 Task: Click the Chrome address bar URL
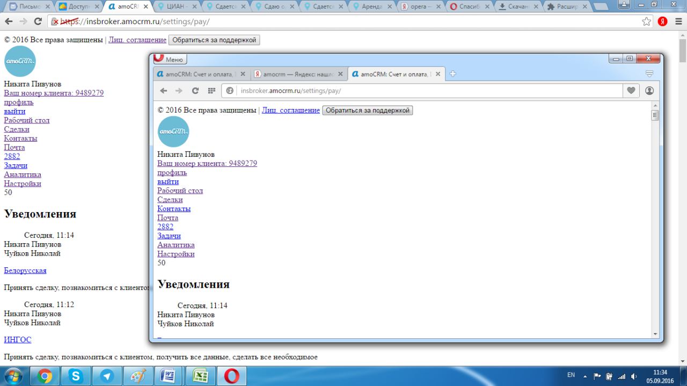click(135, 21)
